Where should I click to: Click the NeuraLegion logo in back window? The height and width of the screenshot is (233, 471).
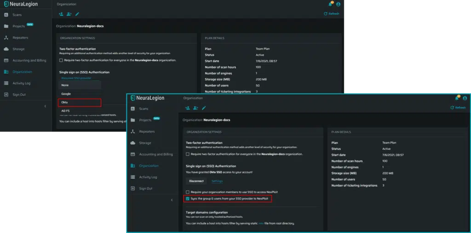pyautogui.click(x=21, y=4)
